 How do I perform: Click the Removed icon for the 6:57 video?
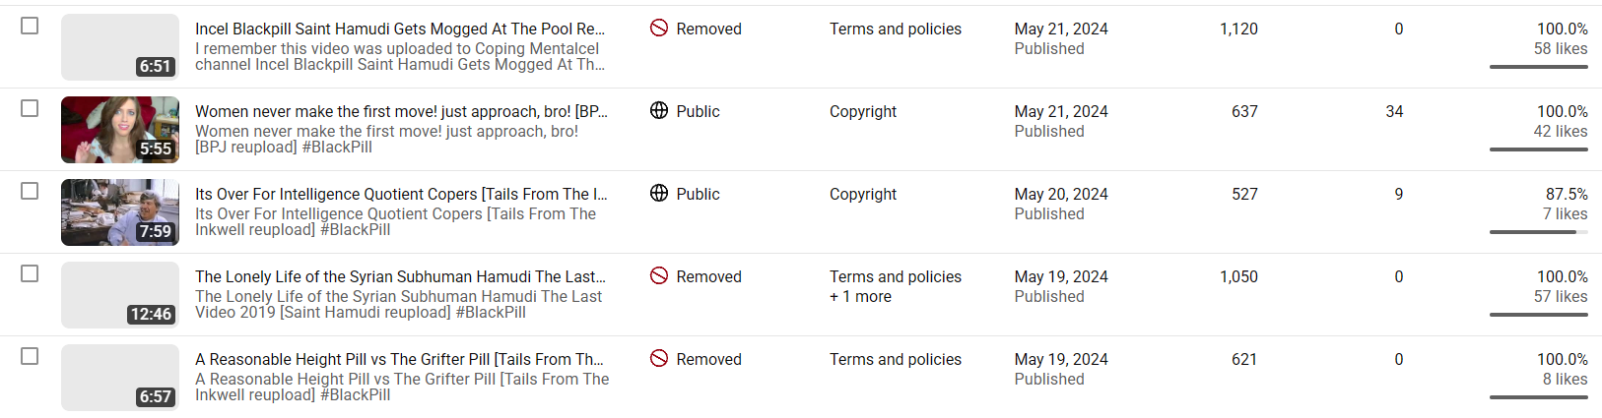(x=659, y=359)
